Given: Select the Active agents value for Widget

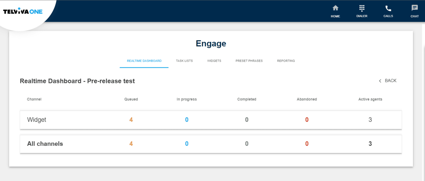Looking at the screenshot, I should coord(370,120).
